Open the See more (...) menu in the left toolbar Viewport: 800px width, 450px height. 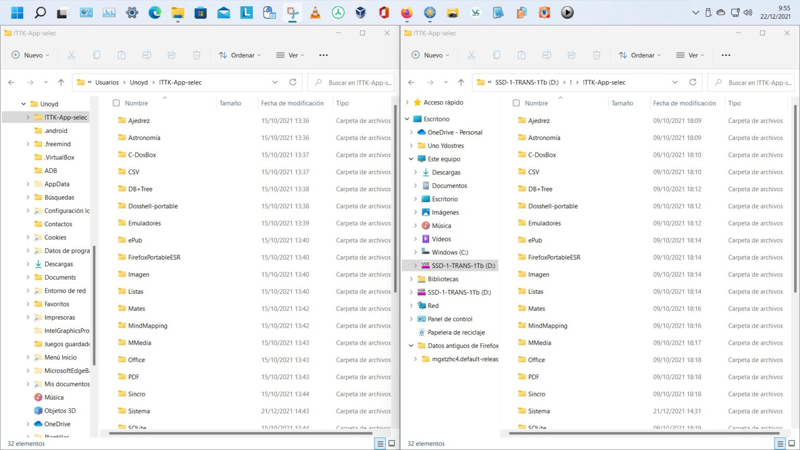(323, 55)
